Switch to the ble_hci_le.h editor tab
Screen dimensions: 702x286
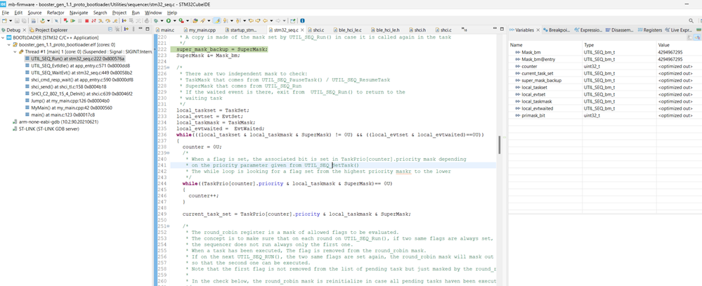tap(386, 30)
